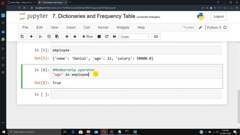Click the heart bookmark icon in the address bar

pos(219,8)
